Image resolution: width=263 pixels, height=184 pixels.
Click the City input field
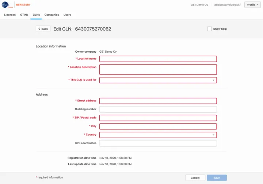[x=158, y=126]
